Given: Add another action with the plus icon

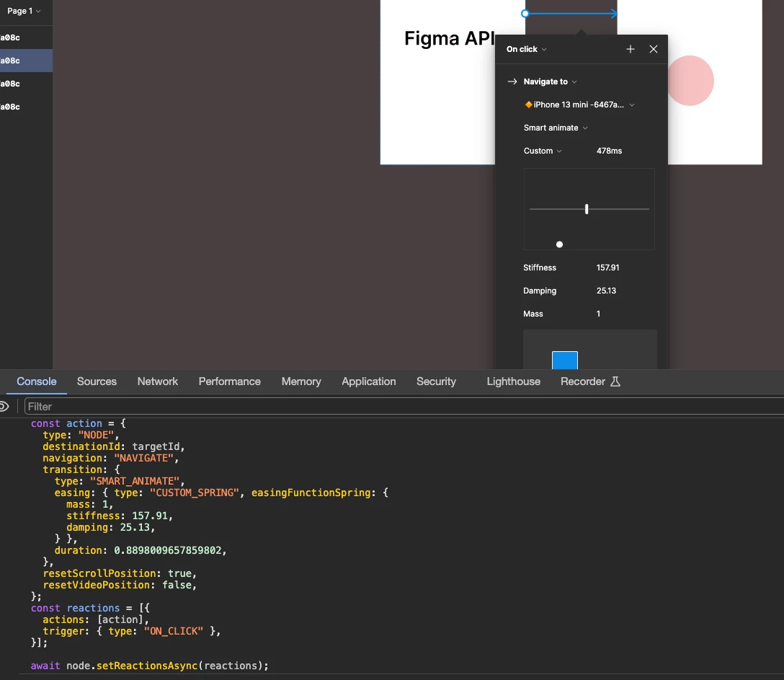Looking at the screenshot, I should (x=630, y=49).
